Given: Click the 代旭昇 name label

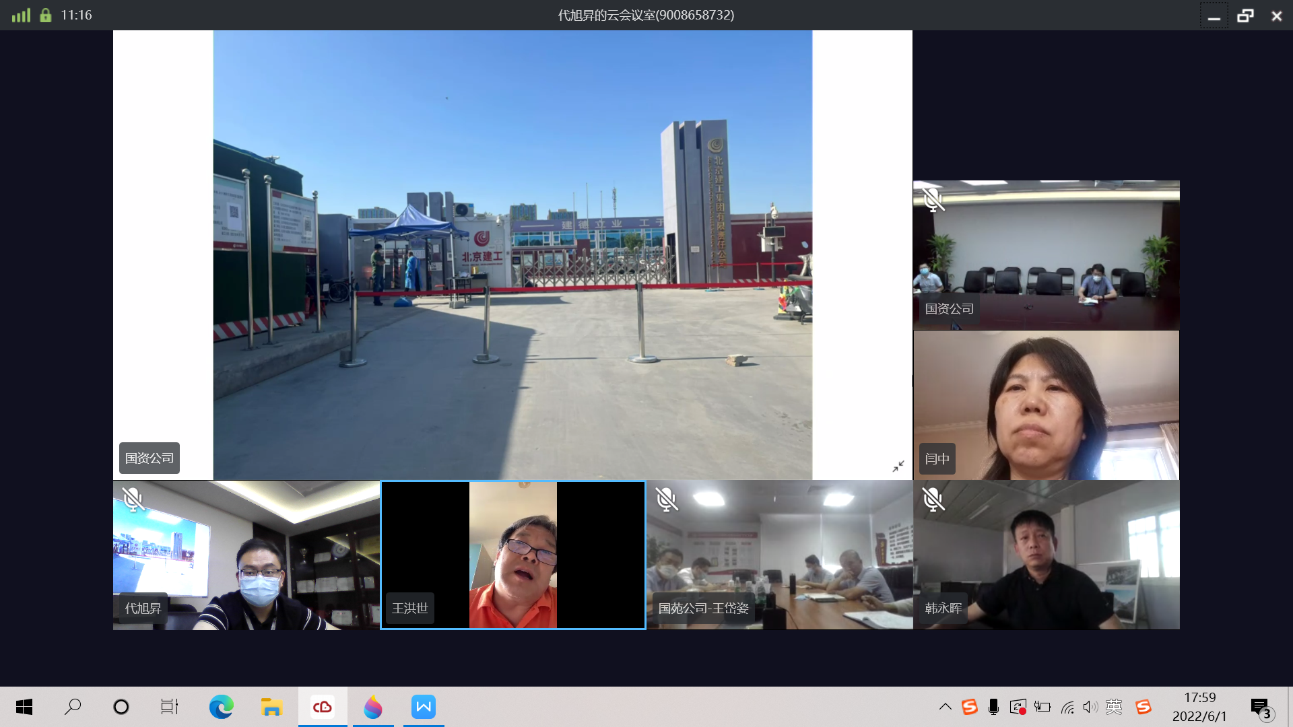Looking at the screenshot, I should [x=143, y=608].
